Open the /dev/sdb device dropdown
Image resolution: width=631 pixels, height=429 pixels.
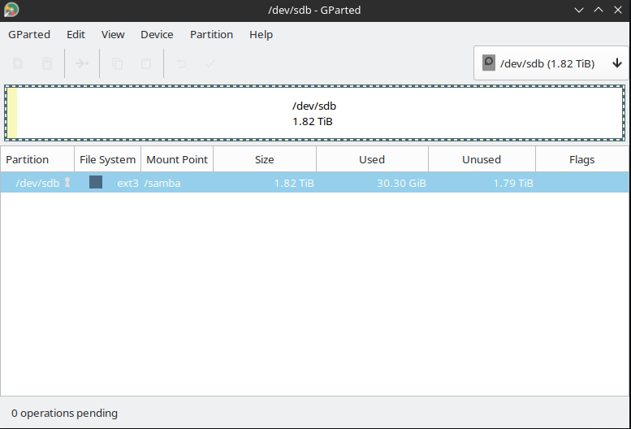pos(551,63)
